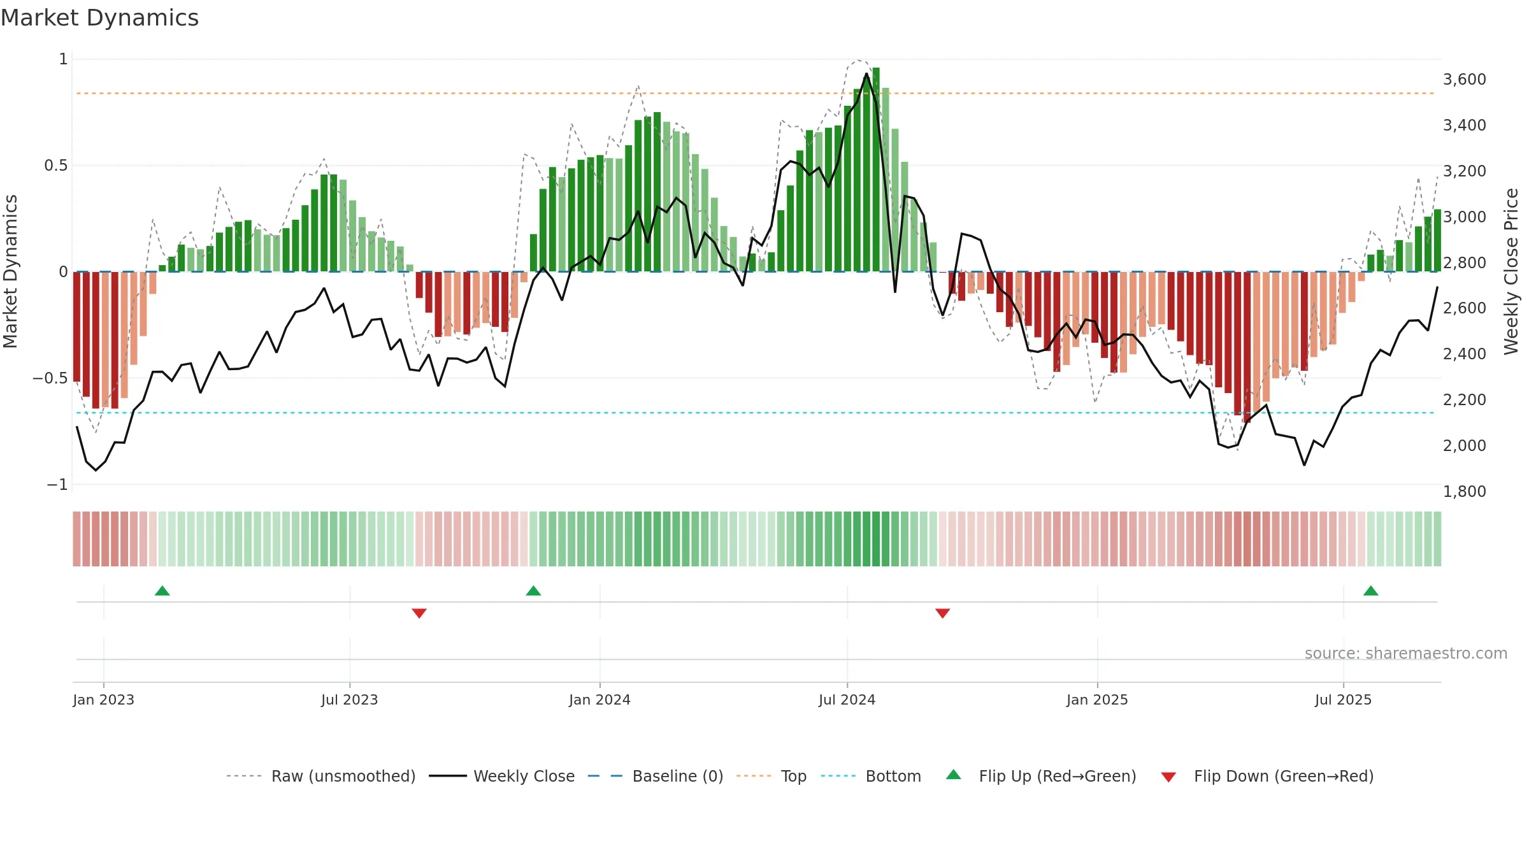
Task: Select the first Flip Up marker in early 2023
Action: pyautogui.click(x=162, y=591)
